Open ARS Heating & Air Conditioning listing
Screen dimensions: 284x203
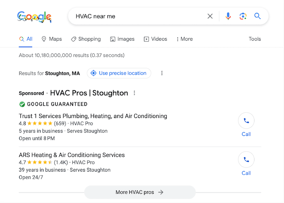pyautogui.click(x=72, y=155)
